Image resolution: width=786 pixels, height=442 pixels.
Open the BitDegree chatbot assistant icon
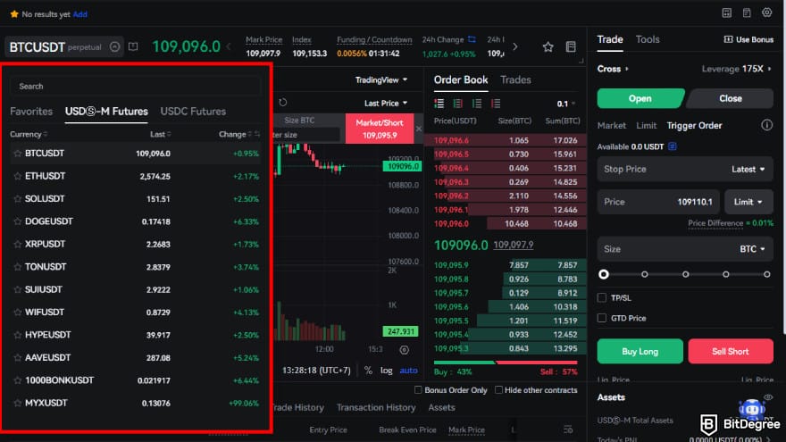coord(752,409)
